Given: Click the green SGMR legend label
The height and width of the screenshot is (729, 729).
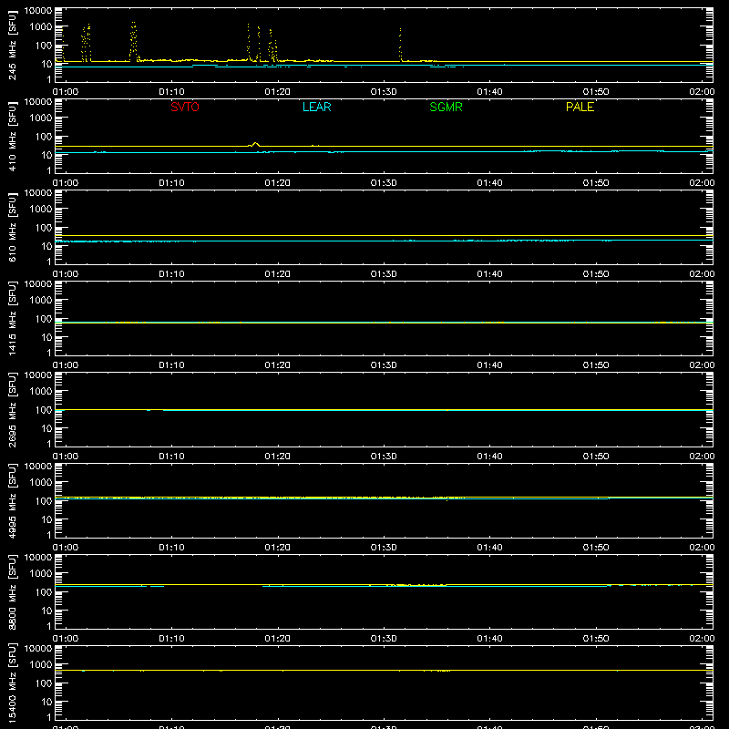Looking at the screenshot, I should [x=446, y=107].
